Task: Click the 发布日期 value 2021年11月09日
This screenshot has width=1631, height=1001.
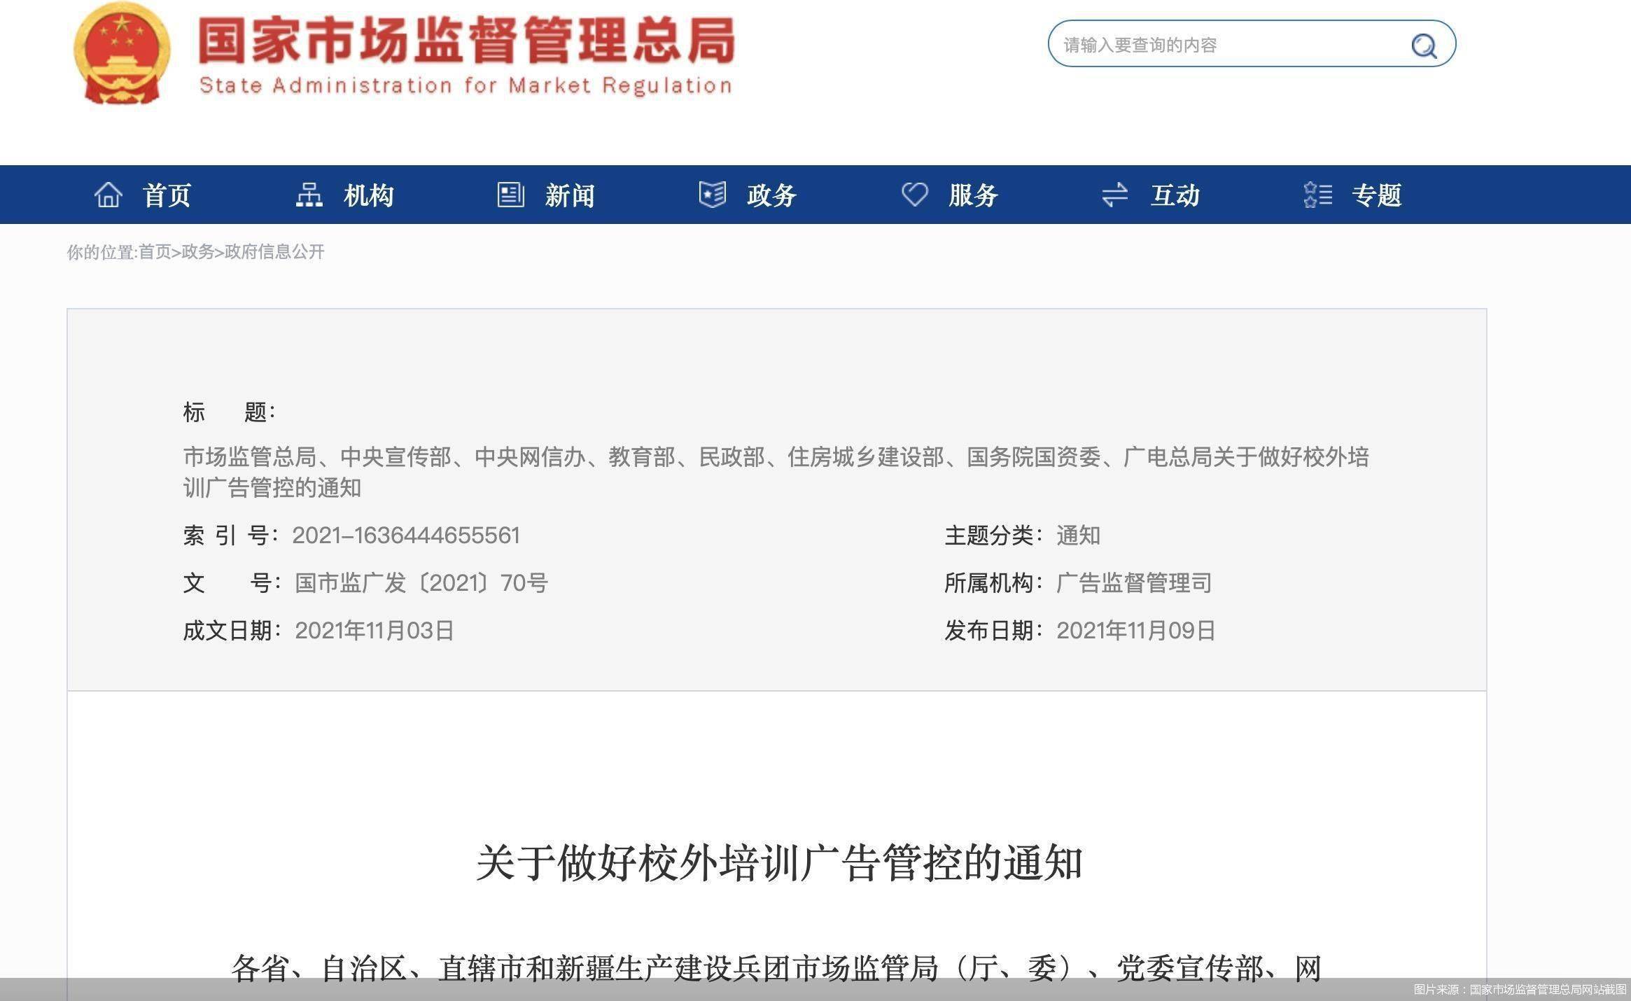Action: [x=1135, y=631]
